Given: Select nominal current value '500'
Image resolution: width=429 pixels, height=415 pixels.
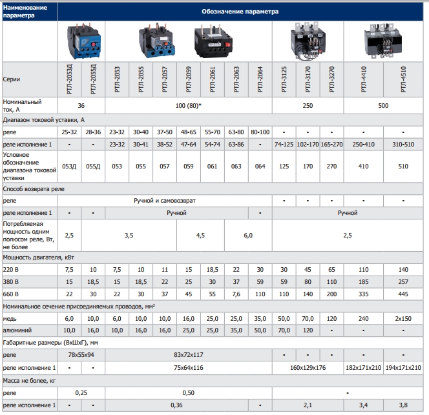Looking at the screenshot, I should click(x=383, y=106).
